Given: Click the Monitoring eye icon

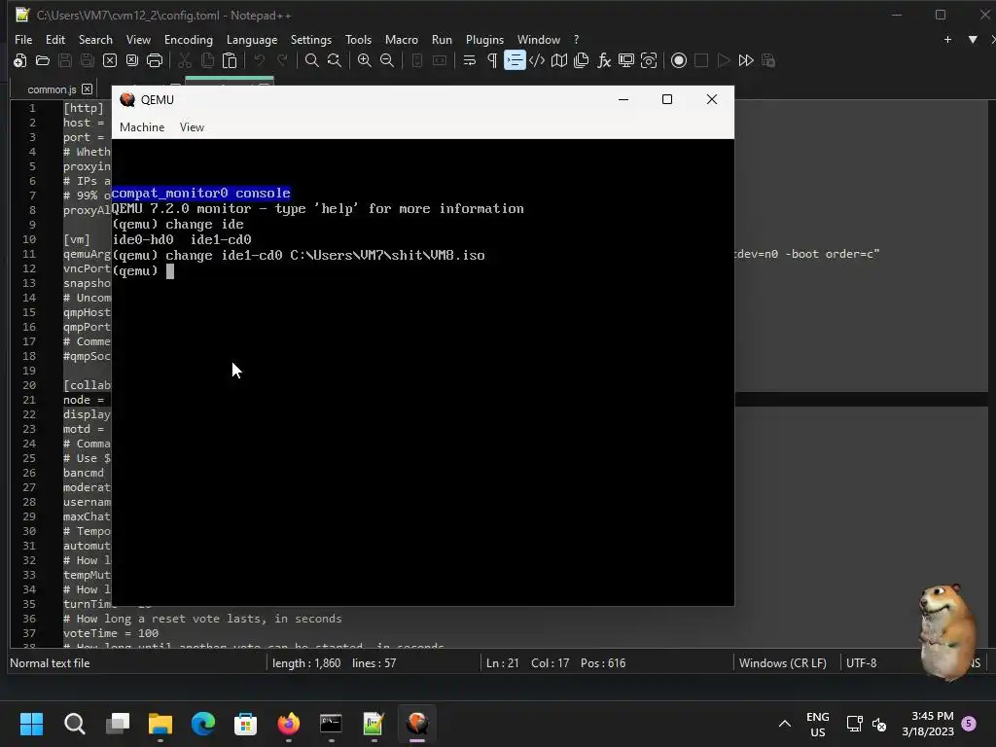Looking at the screenshot, I should [649, 60].
